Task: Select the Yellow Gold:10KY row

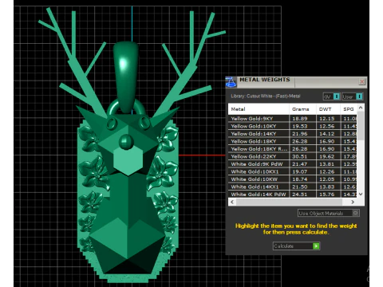Action: point(293,126)
